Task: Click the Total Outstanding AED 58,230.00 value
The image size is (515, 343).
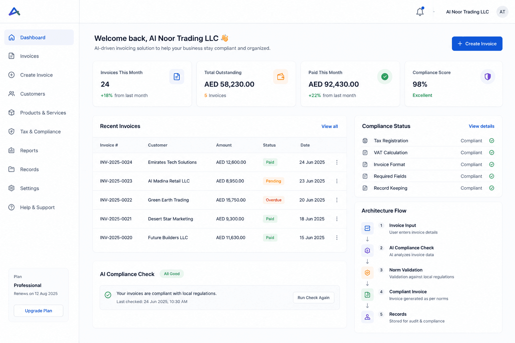Action: coord(229,84)
